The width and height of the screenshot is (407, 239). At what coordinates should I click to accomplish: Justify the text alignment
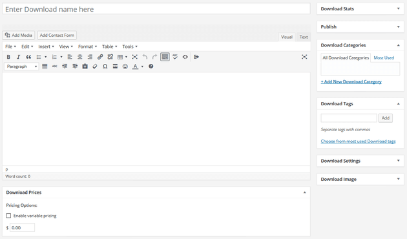click(x=45, y=67)
